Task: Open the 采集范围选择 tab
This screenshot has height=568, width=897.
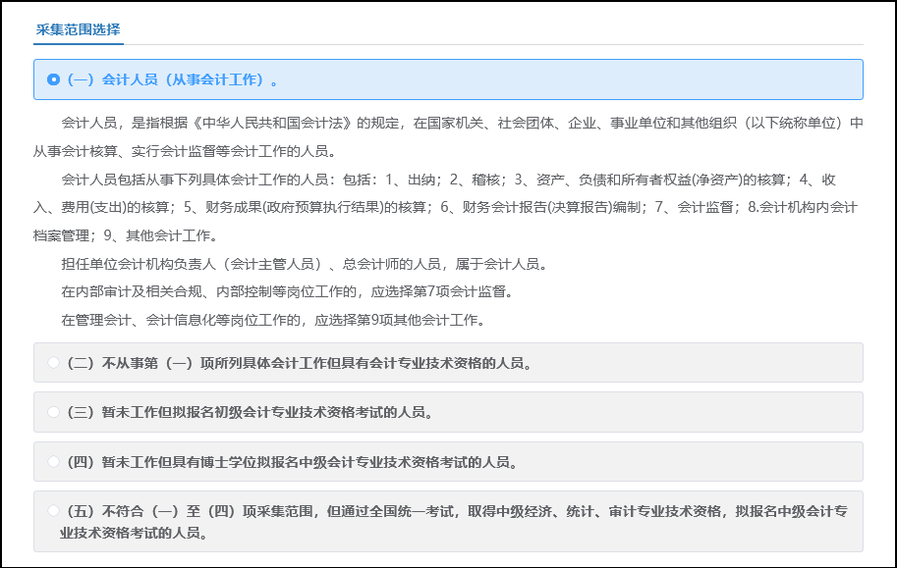Action: (78, 29)
